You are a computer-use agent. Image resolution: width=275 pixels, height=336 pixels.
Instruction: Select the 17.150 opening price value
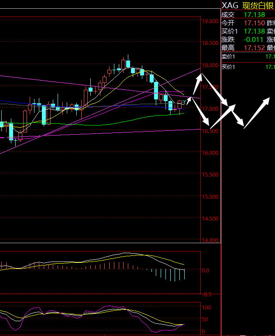[254, 23]
